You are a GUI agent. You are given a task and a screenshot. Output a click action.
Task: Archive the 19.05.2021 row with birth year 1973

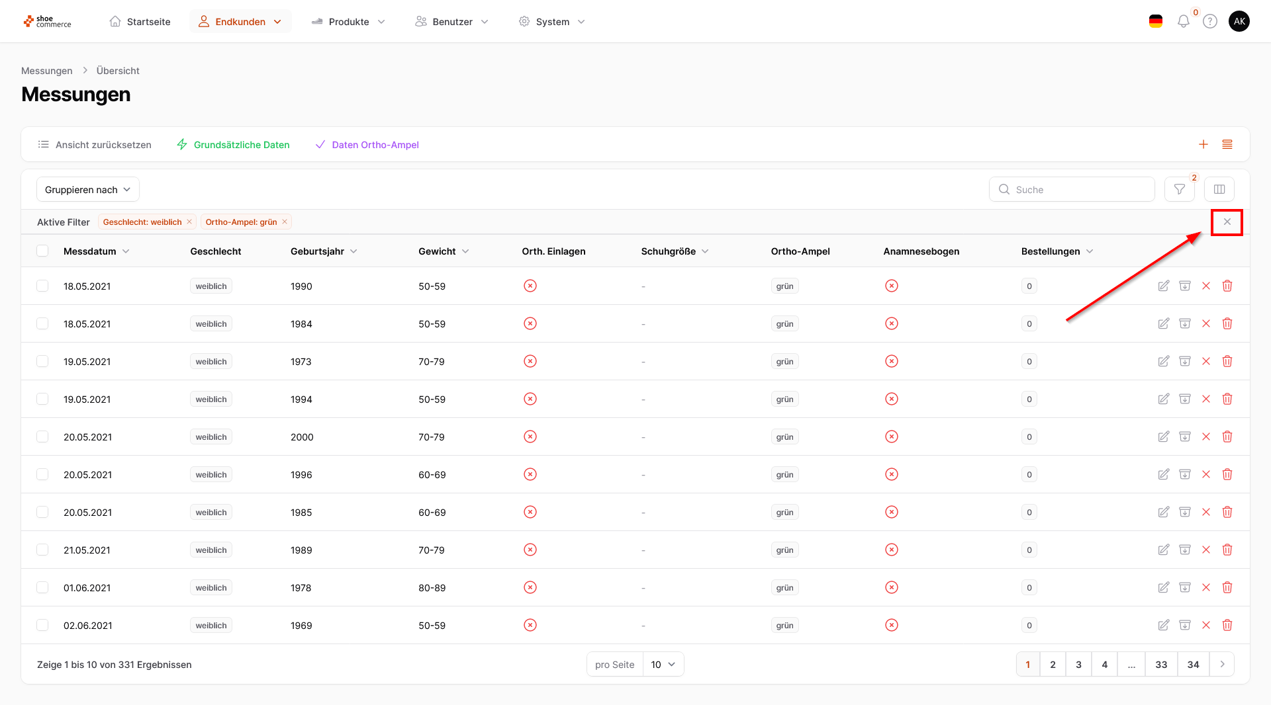click(1184, 362)
